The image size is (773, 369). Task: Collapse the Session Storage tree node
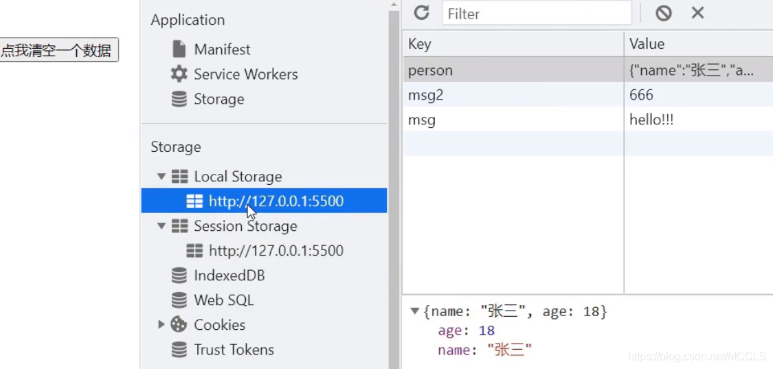pos(161,226)
